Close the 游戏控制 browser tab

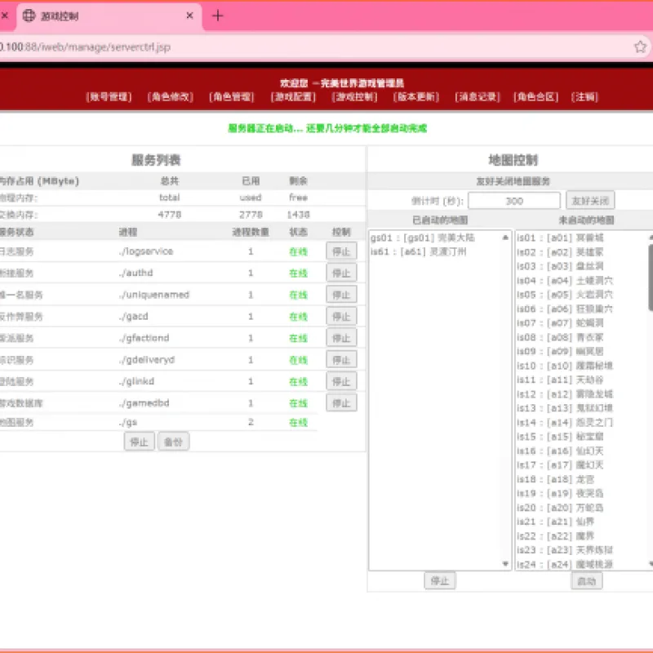point(189,16)
